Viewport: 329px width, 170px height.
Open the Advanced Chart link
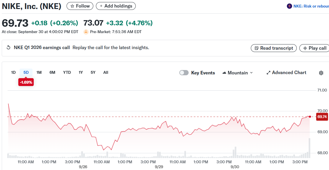tap(286, 73)
